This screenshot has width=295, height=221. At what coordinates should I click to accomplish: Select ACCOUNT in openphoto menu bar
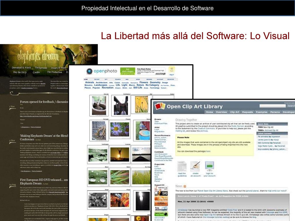pyautogui.click(x=160, y=79)
